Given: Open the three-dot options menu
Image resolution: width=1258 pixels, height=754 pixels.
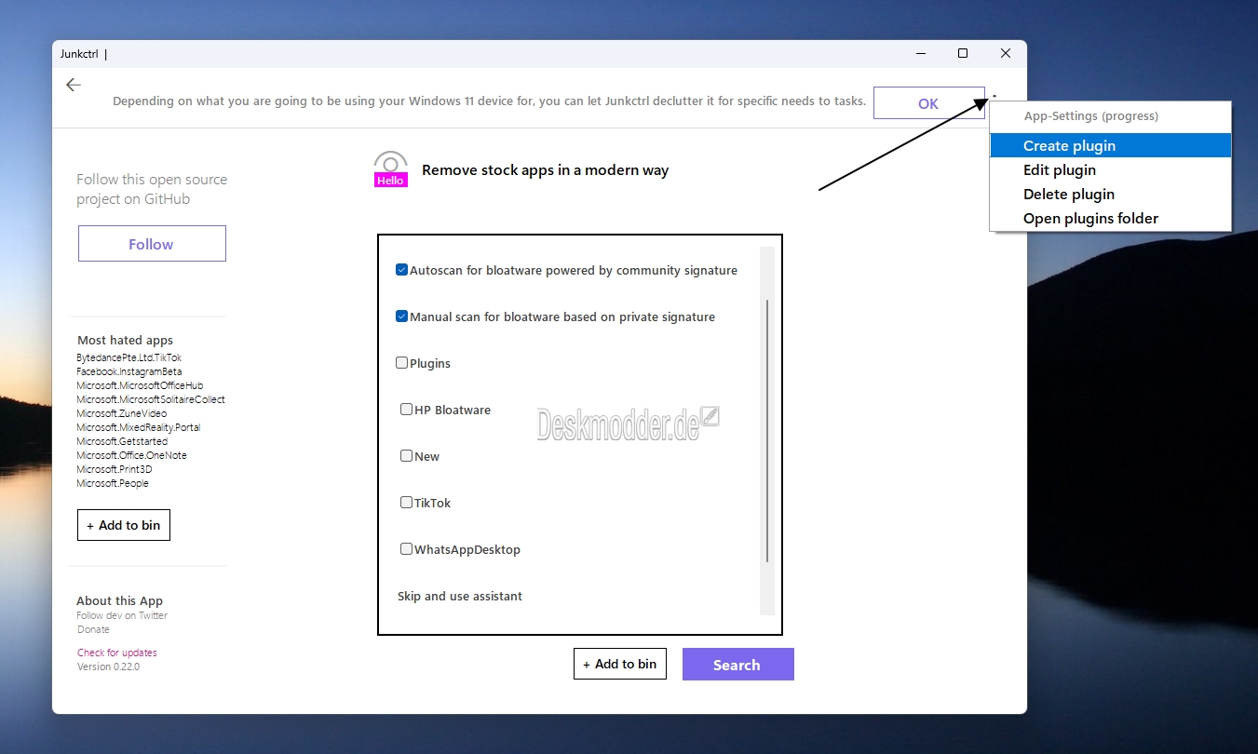Looking at the screenshot, I should pyautogui.click(x=994, y=96).
